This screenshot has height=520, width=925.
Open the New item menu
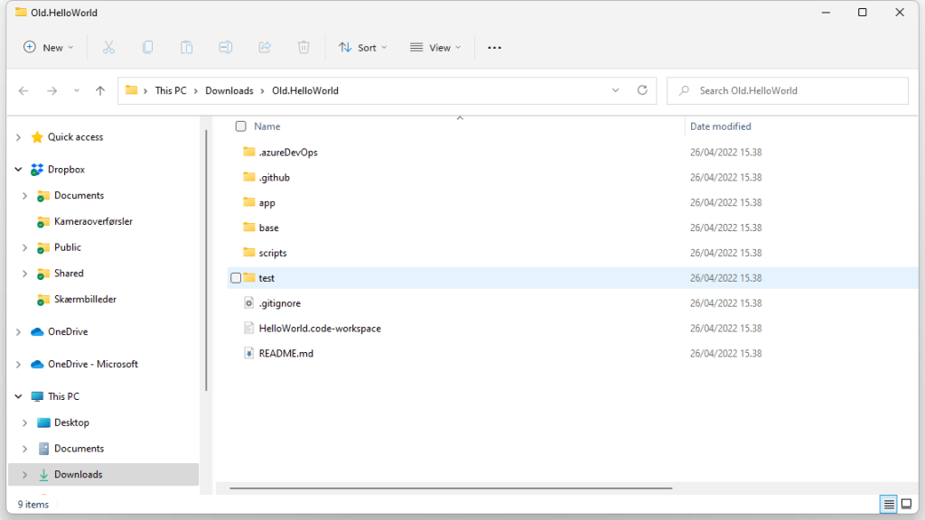pos(49,47)
